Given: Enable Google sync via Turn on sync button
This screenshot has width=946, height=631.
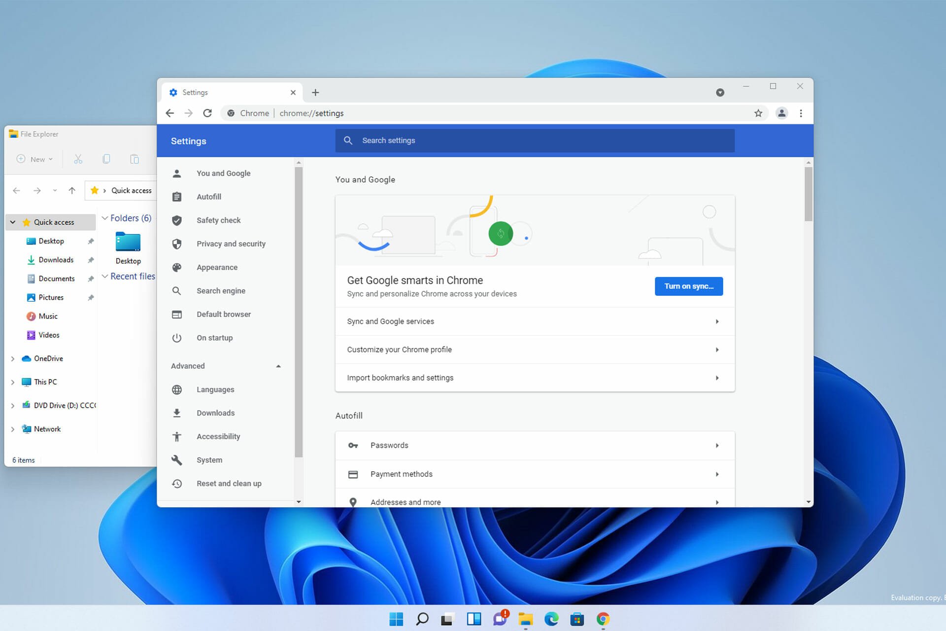Looking at the screenshot, I should tap(688, 286).
